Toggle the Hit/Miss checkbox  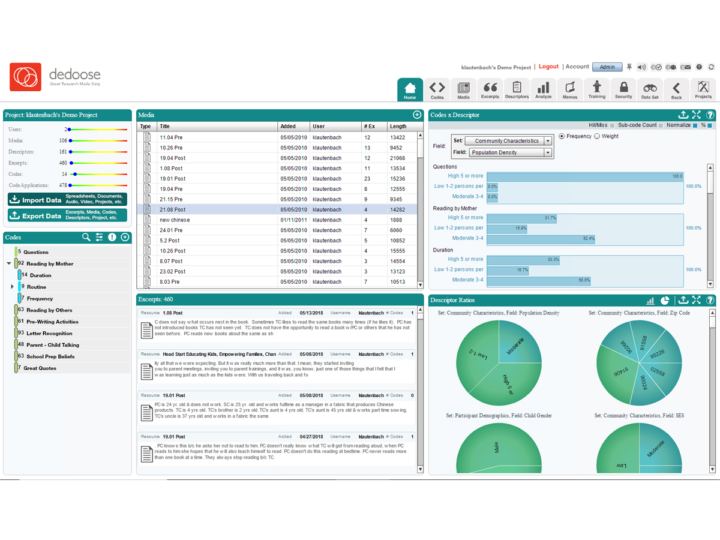tap(612, 125)
